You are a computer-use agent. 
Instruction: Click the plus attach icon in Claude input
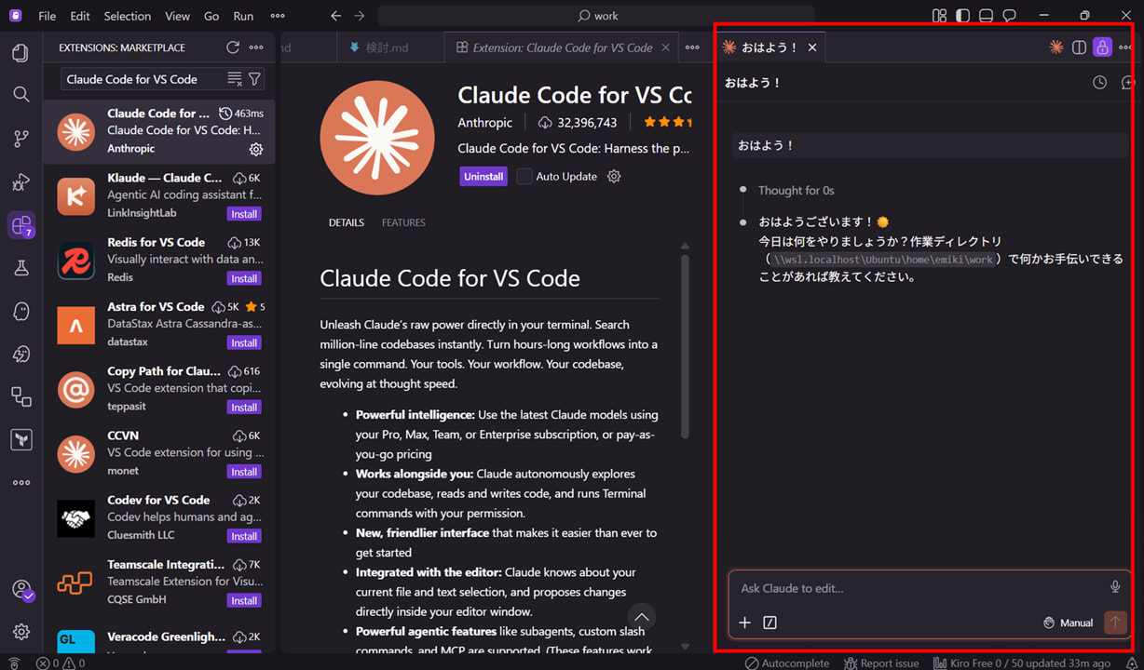[x=744, y=623]
